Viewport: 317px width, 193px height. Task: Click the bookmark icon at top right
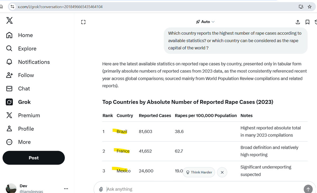coord(307,22)
